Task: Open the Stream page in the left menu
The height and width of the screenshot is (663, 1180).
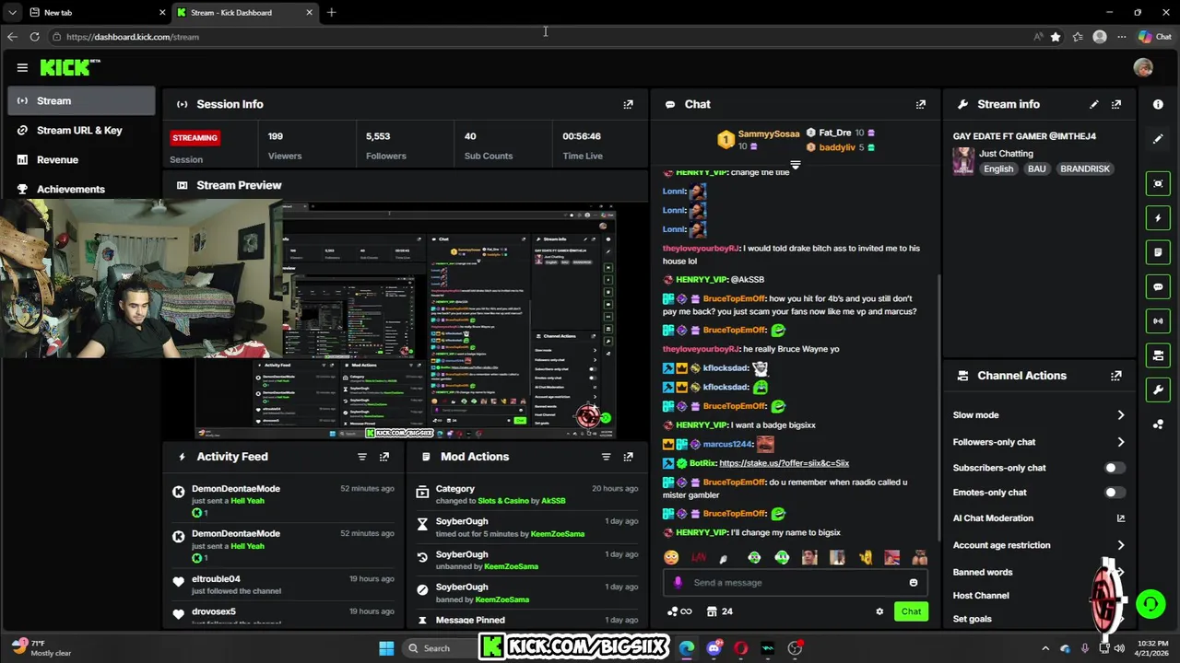Action: coord(81,101)
